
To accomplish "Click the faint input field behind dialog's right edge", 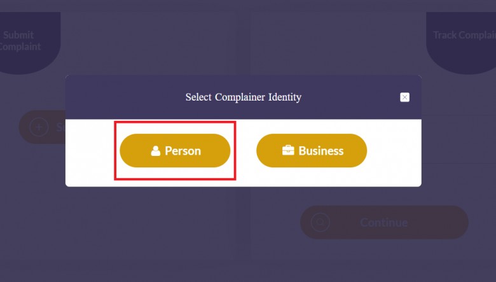I will [x=458, y=139].
